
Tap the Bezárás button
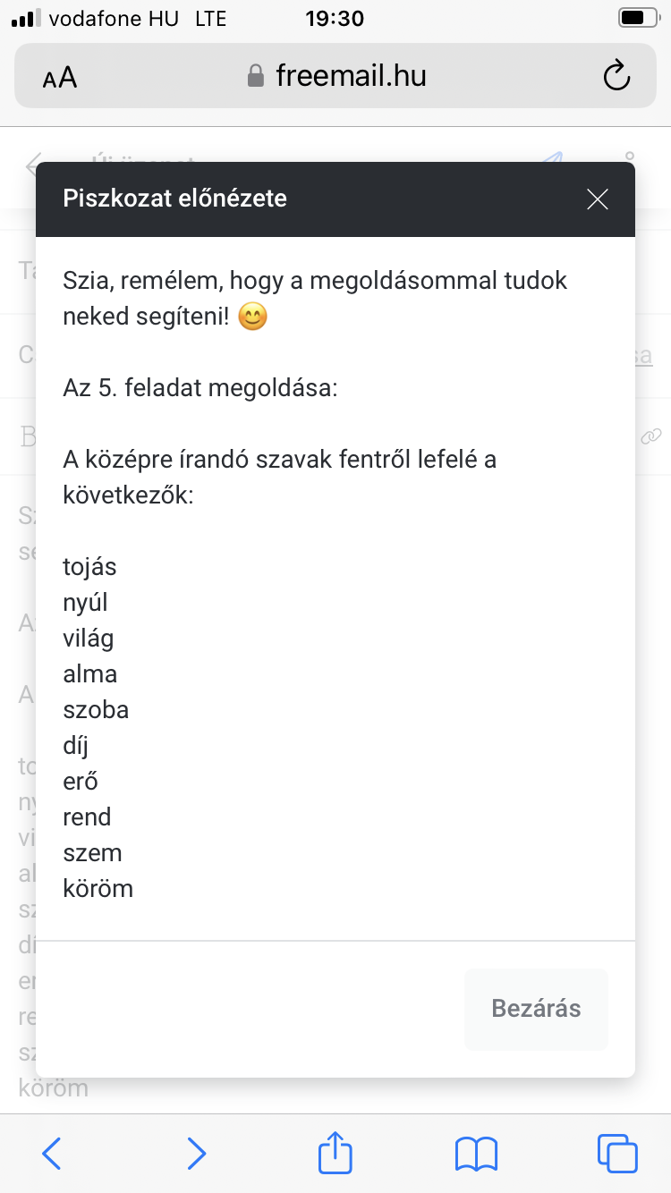(x=536, y=1009)
